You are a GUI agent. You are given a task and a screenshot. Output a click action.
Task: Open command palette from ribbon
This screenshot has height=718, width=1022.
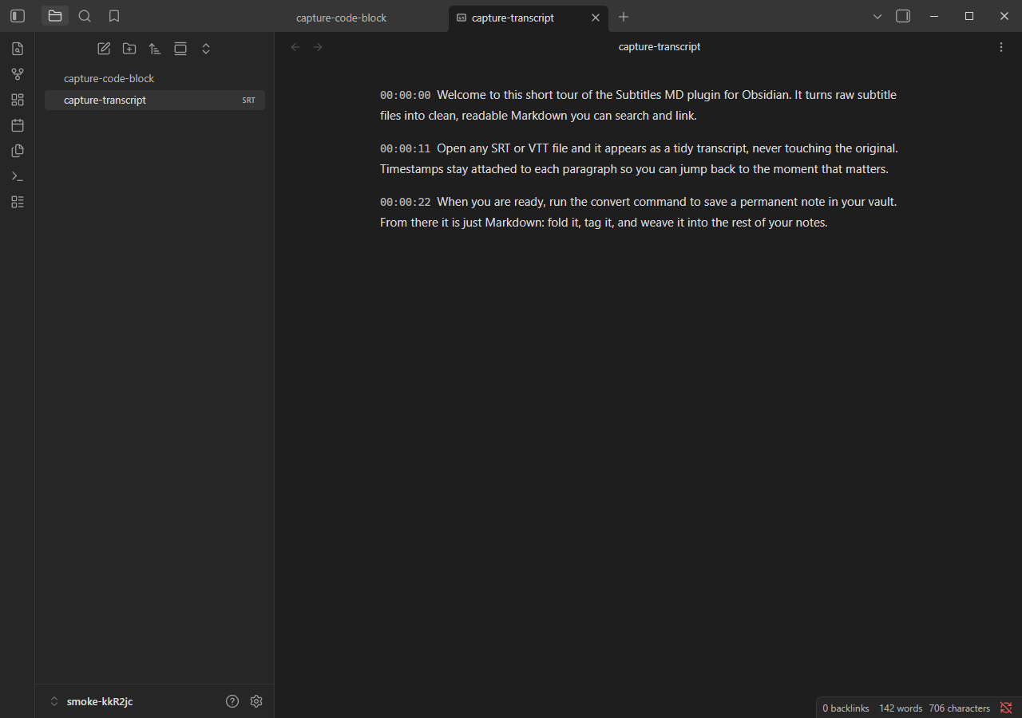coord(18,176)
